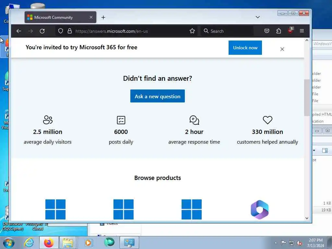The image size is (332, 249).
Task: View site security via the padlock icon
Action: click(x=70, y=31)
